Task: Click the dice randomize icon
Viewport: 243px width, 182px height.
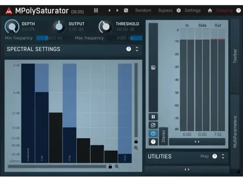Action: point(126,11)
